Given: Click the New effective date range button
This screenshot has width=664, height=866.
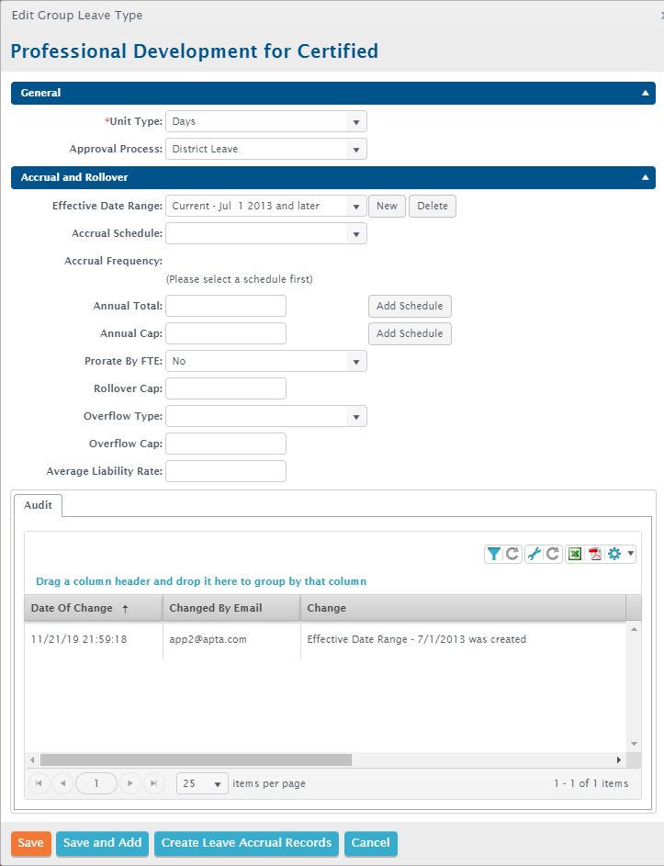Looking at the screenshot, I should tap(387, 206).
